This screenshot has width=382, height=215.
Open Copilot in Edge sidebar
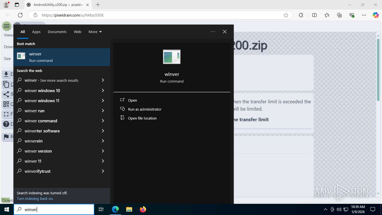(376, 15)
